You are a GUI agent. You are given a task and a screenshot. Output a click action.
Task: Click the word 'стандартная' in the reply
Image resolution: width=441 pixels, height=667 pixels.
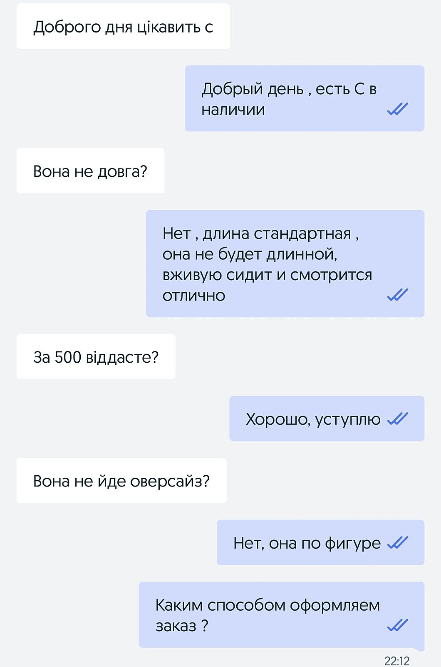click(302, 233)
